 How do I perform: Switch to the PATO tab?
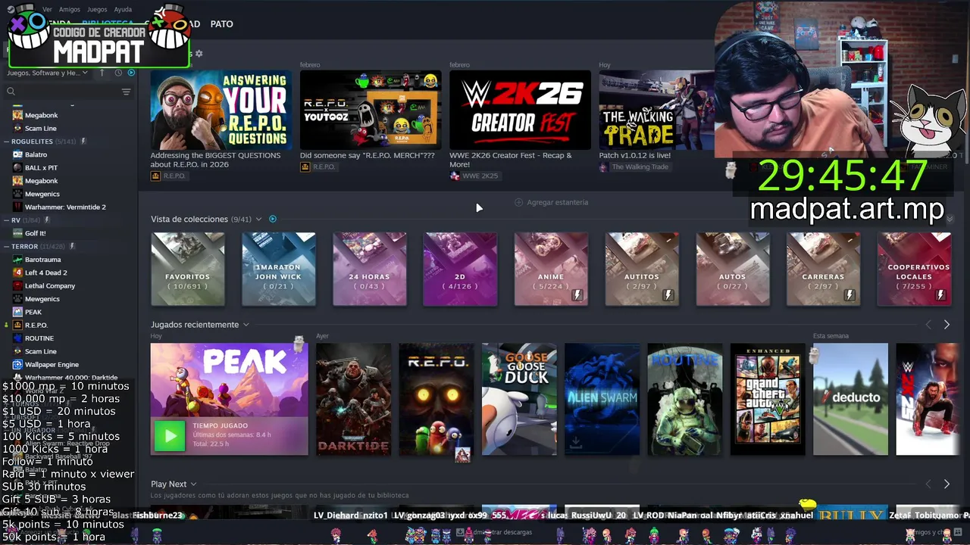[221, 24]
